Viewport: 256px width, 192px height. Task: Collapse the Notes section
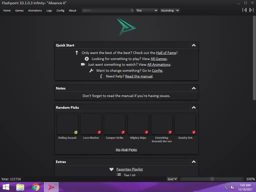coord(194,88)
